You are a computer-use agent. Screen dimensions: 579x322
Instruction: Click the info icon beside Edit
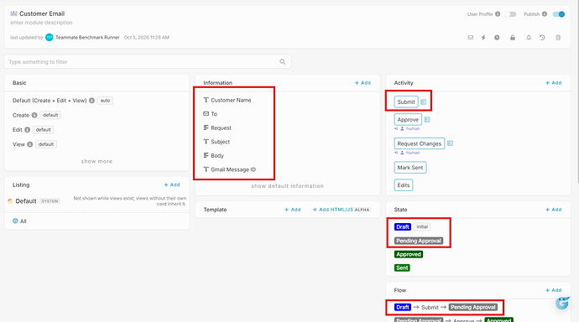pos(28,130)
